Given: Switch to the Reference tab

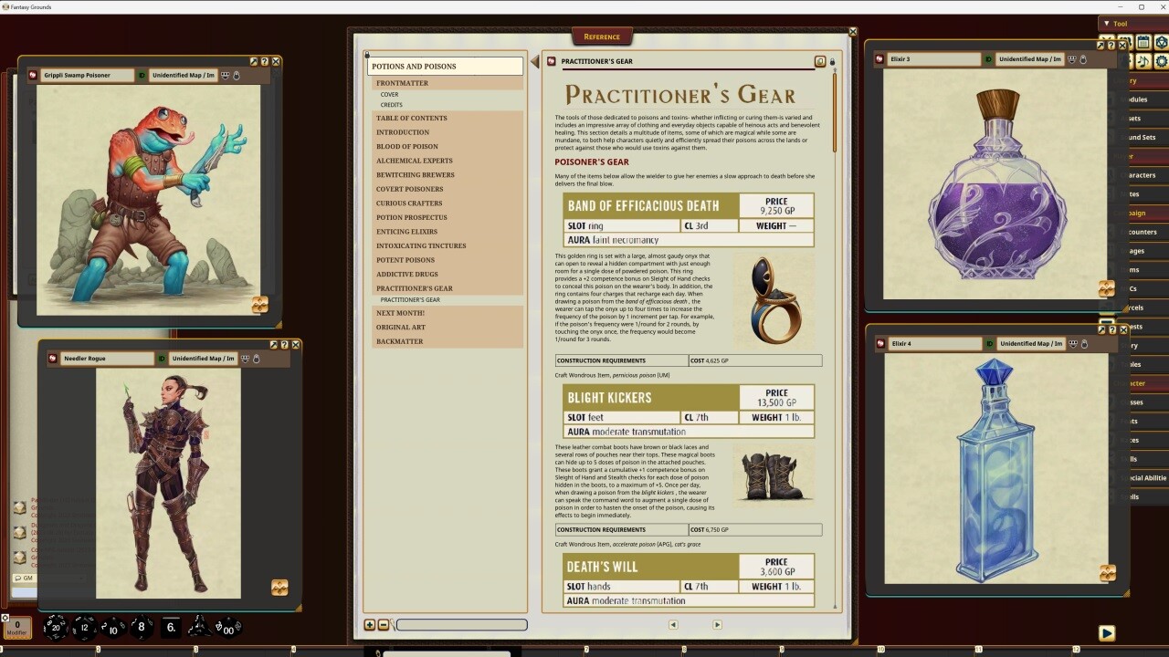Looking at the screenshot, I should pos(602,36).
